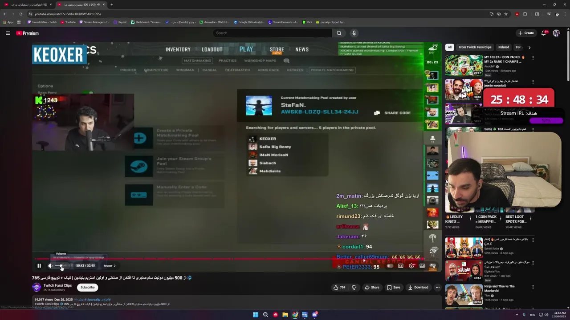Subscribe to Twitch Farsi Clips
The width and height of the screenshot is (570, 320).
click(x=87, y=288)
